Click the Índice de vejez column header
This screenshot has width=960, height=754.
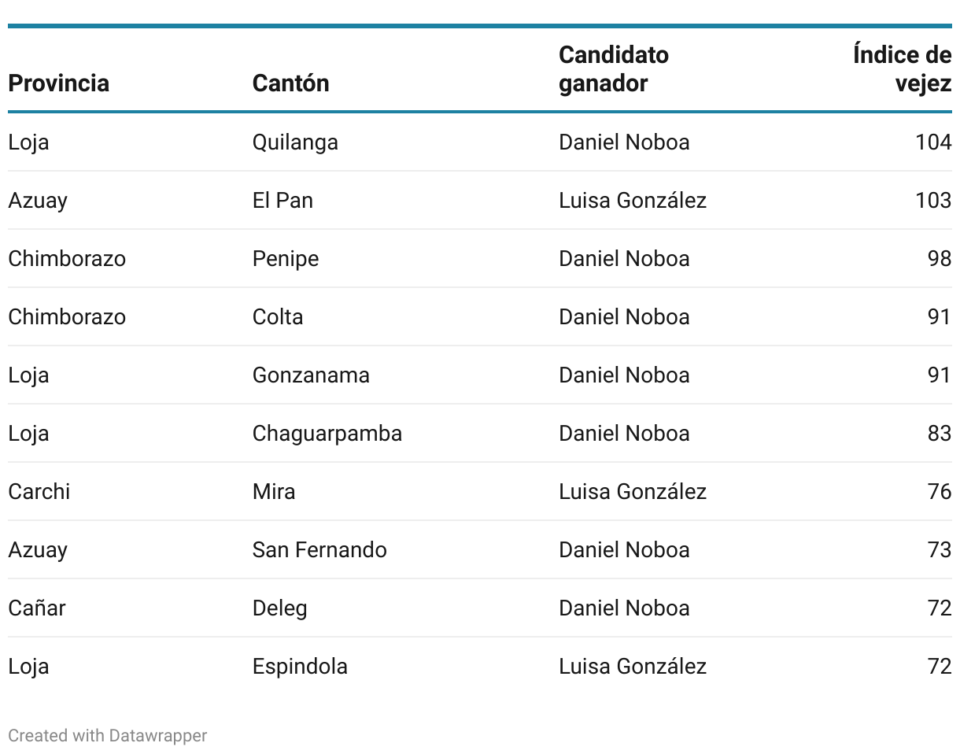(x=902, y=68)
